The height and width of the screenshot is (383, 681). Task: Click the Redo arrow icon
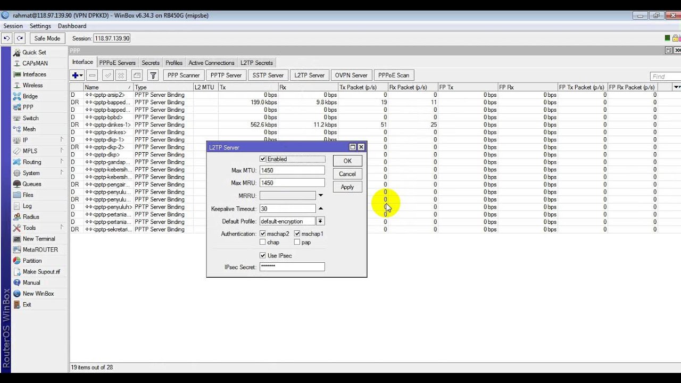(x=20, y=38)
